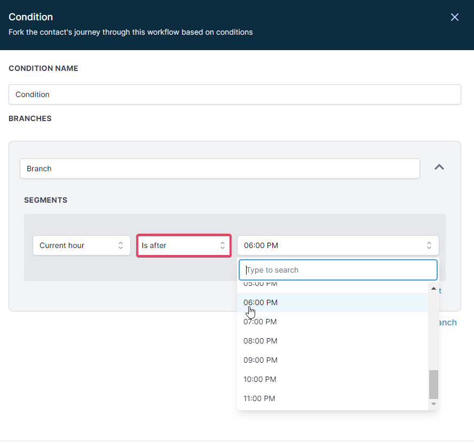Viewport: 474px width, 447px height.
Task: Open the Is after operator dropdown
Action: 184,245
